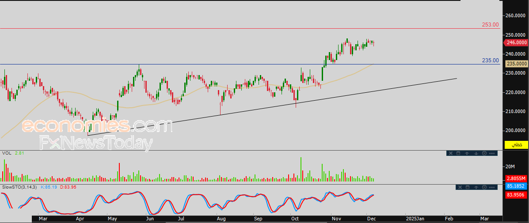Viewport: 529px width, 223px height.
Task: Click the 210.0000 price axis label
Action: tap(516, 111)
